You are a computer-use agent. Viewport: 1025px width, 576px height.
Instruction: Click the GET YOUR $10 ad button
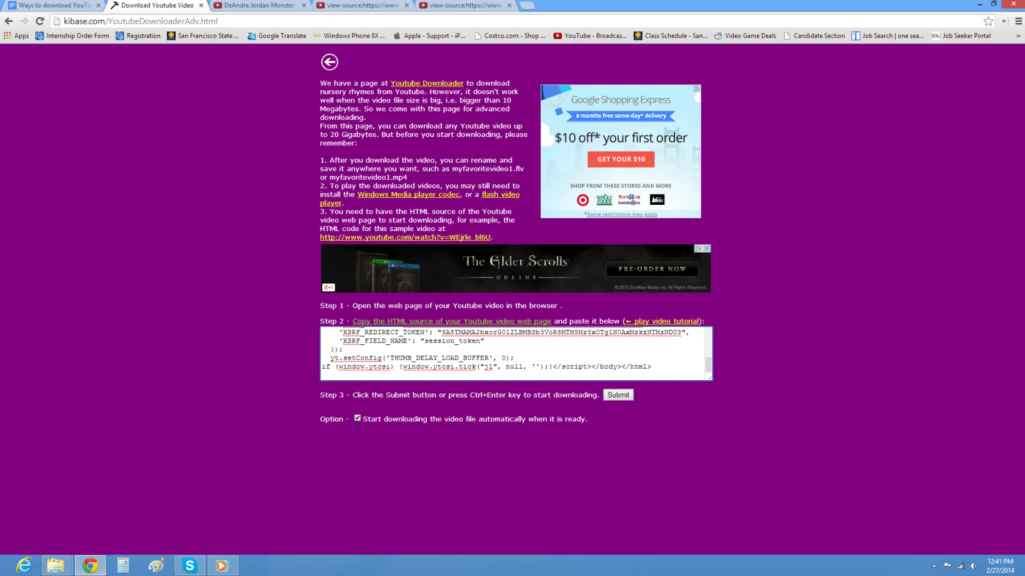pos(621,159)
